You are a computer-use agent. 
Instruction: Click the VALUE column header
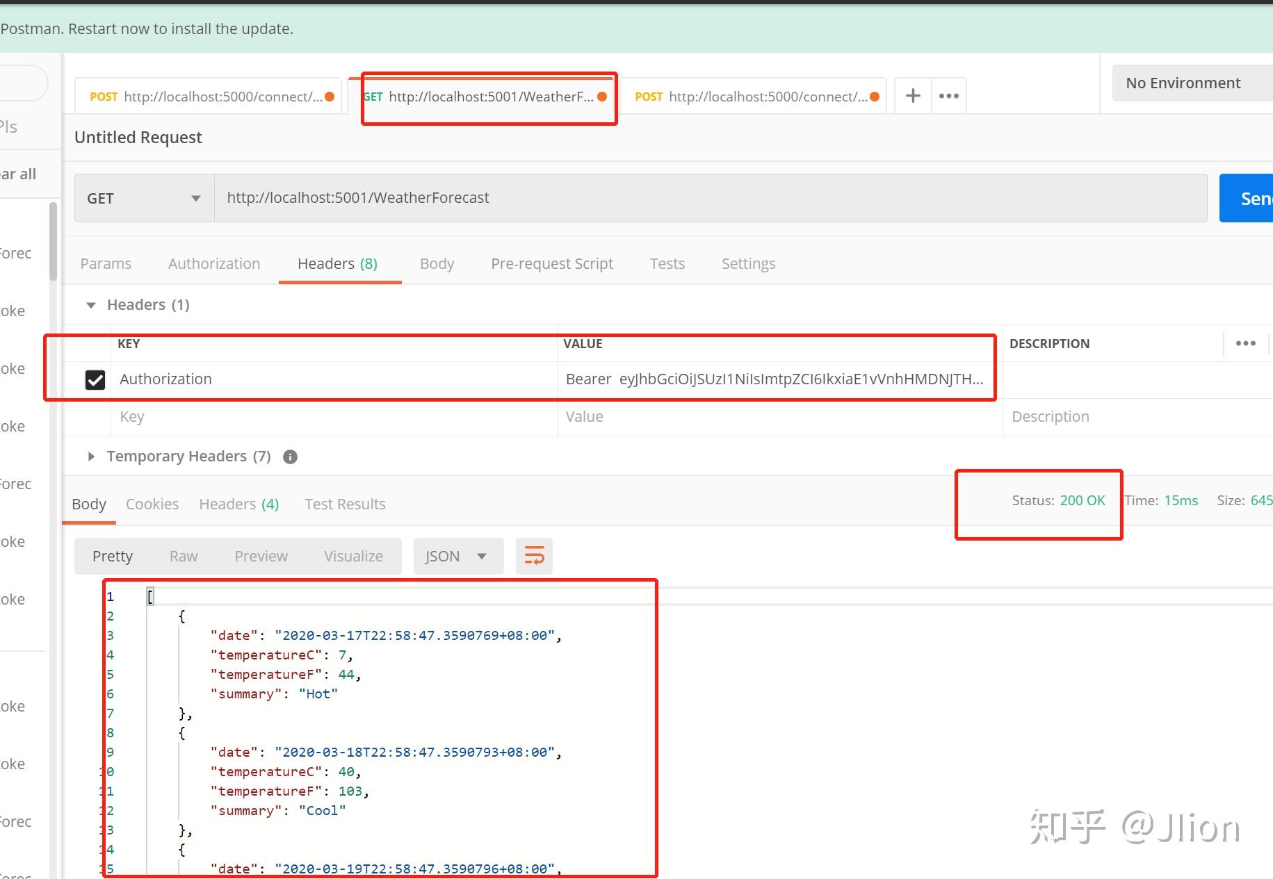[583, 343]
